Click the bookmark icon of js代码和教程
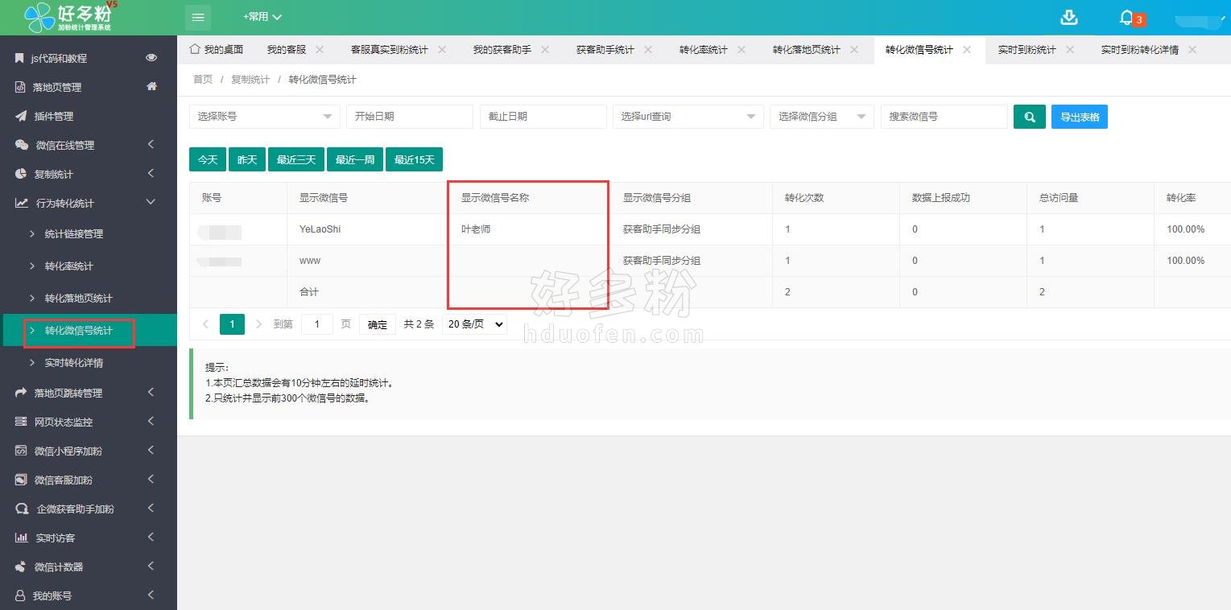 19,58
